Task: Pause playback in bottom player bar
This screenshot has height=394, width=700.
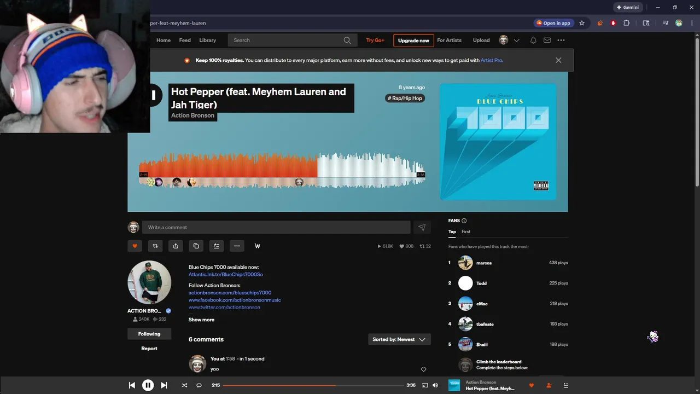Action: point(148,385)
